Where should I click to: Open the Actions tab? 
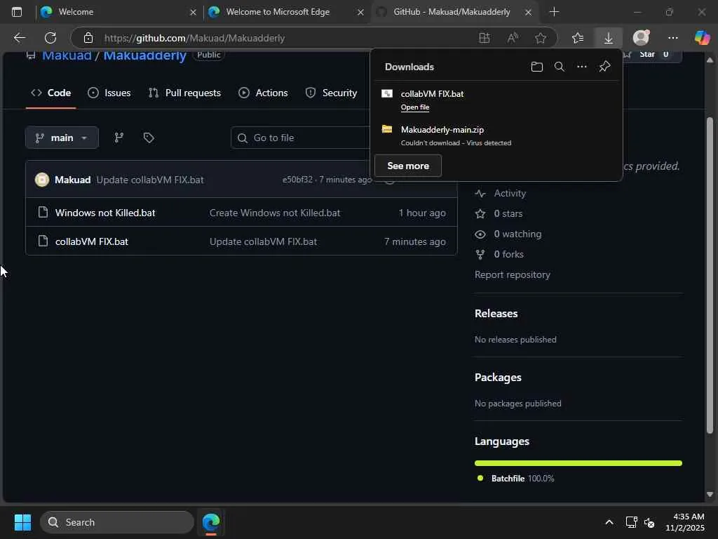pyautogui.click(x=264, y=93)
